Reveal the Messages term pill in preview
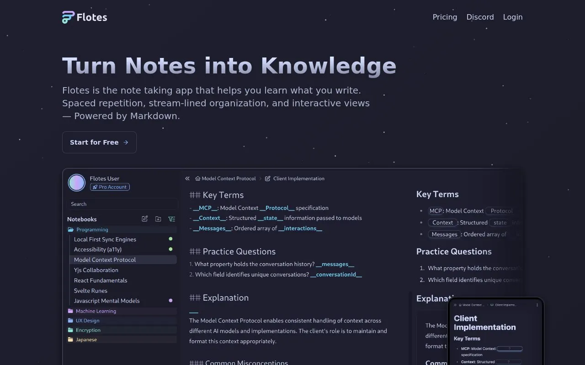The image size is (585, 365). [445, 234]
